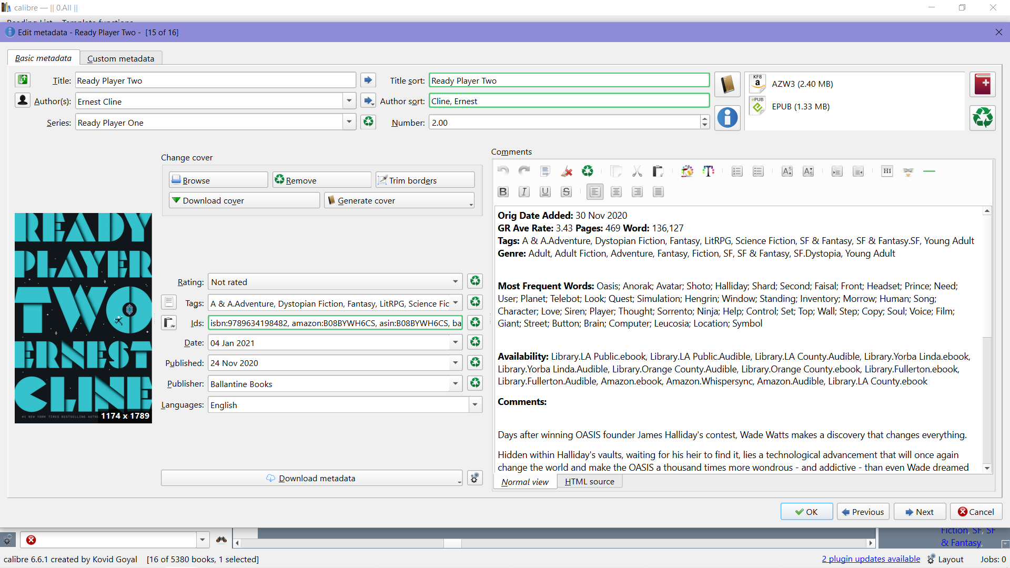Screen dimensions: 1010x568
Task: Click the ordered list icon in comments toolbar
Action: (x=737, y=171)
